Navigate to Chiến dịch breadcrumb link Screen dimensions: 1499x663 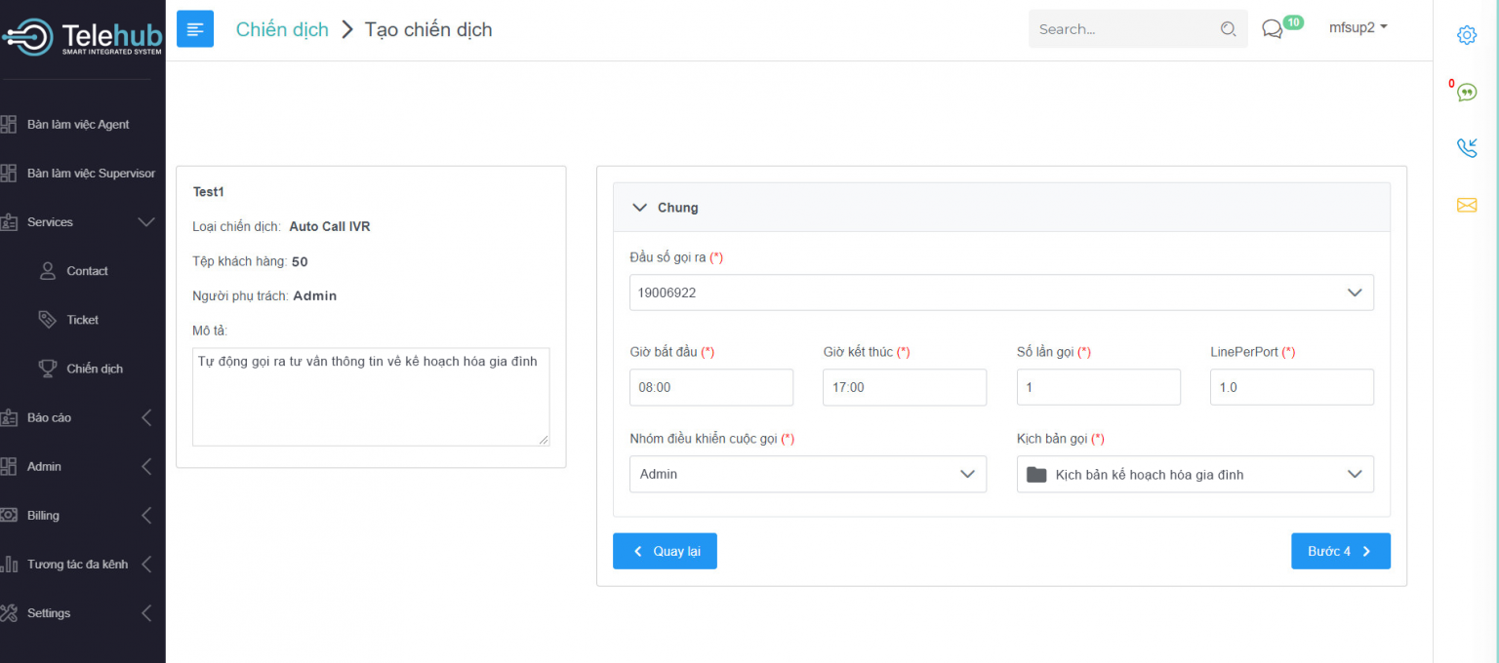(x=281, y=29)
